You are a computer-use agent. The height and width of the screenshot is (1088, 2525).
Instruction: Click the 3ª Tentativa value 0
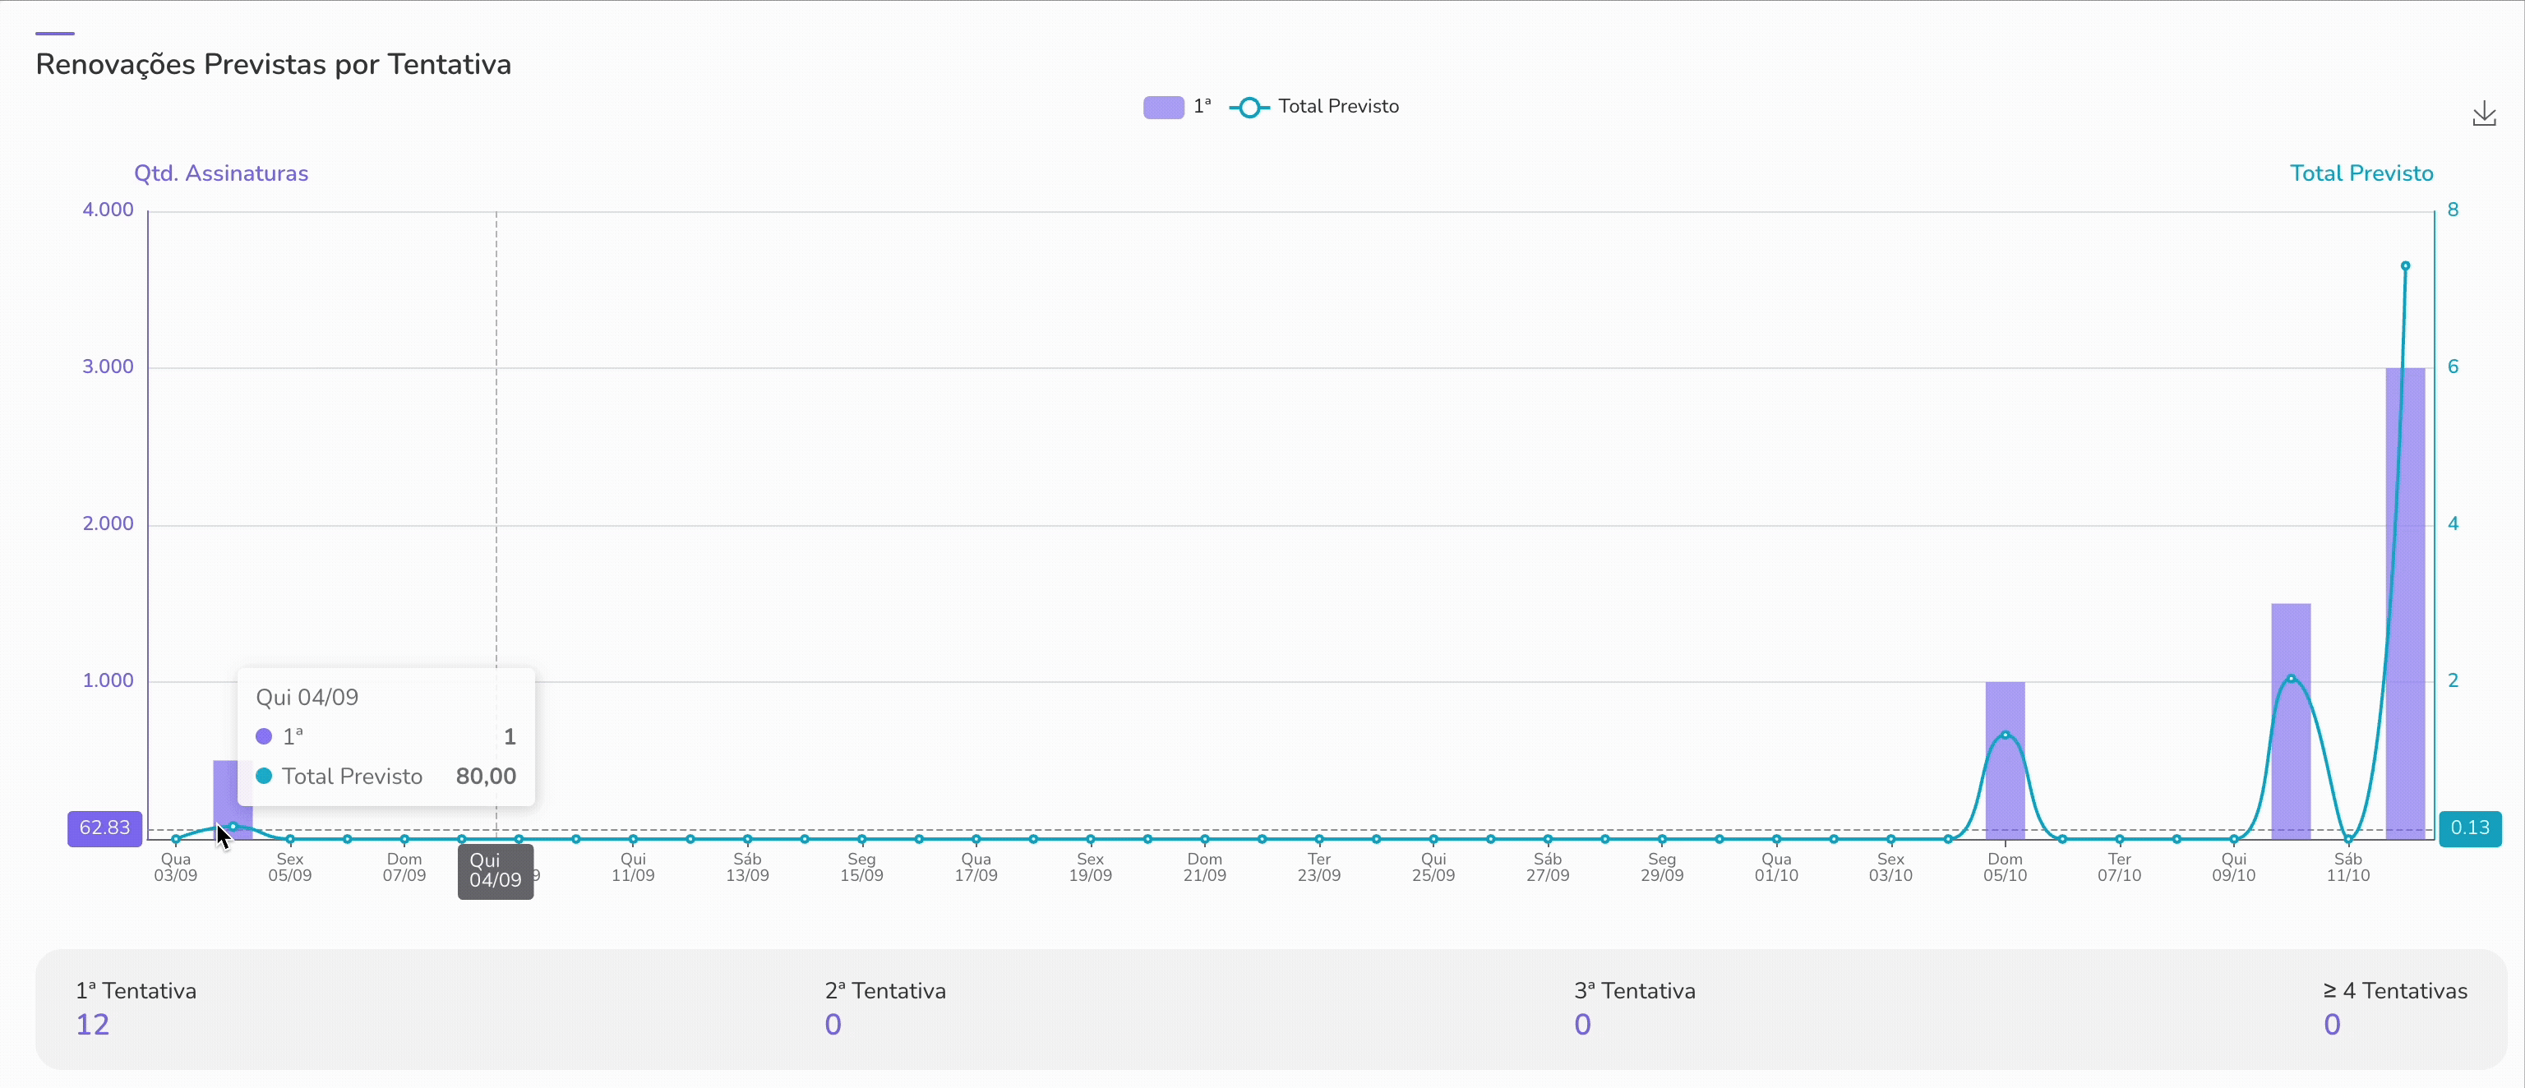[1582, 1024]
